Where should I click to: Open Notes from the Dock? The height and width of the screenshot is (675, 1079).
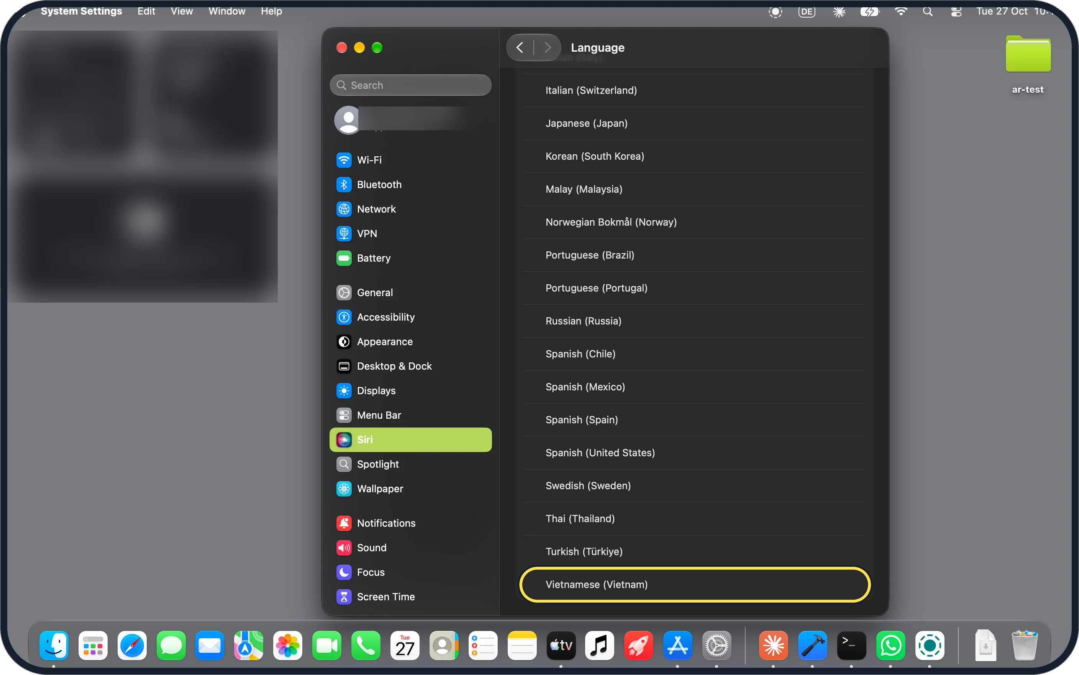tap(522, 645)
